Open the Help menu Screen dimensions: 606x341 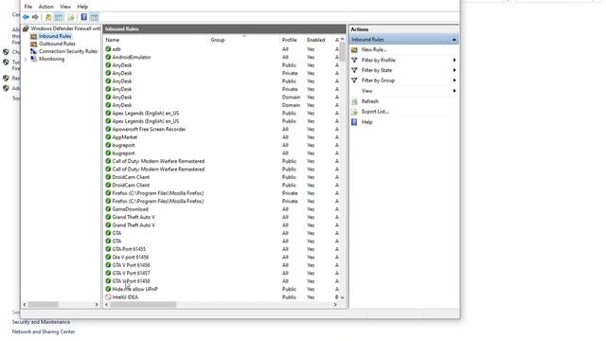82,7
